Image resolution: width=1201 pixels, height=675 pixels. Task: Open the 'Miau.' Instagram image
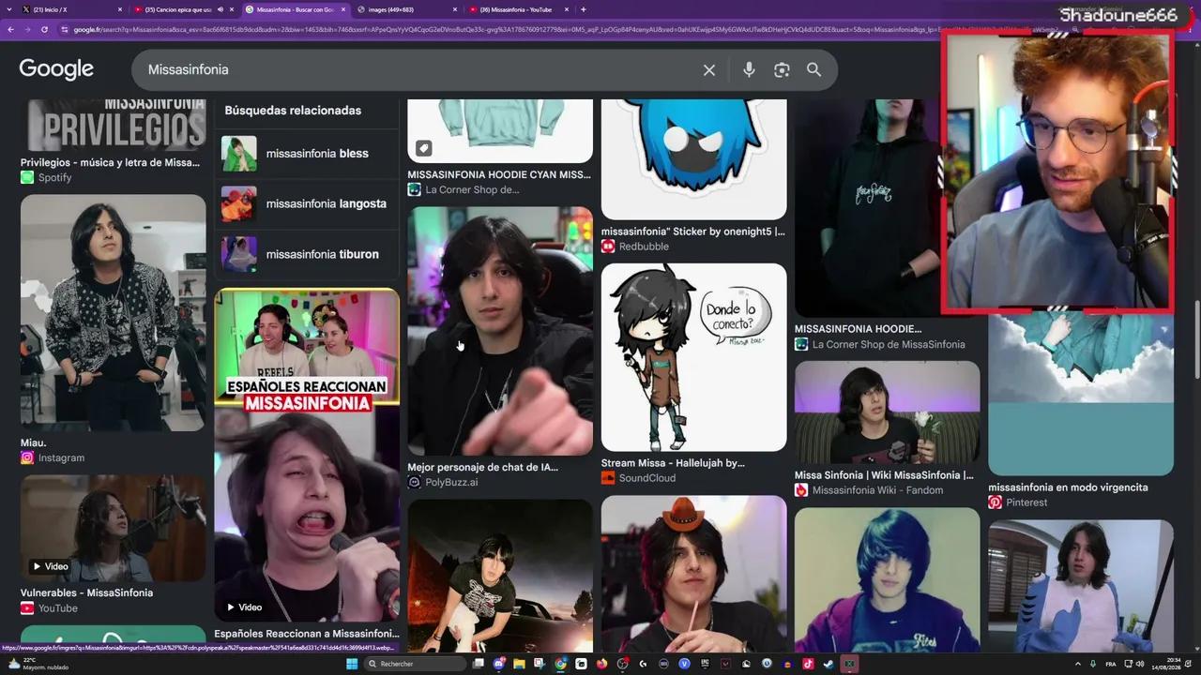tap(113, 313)
